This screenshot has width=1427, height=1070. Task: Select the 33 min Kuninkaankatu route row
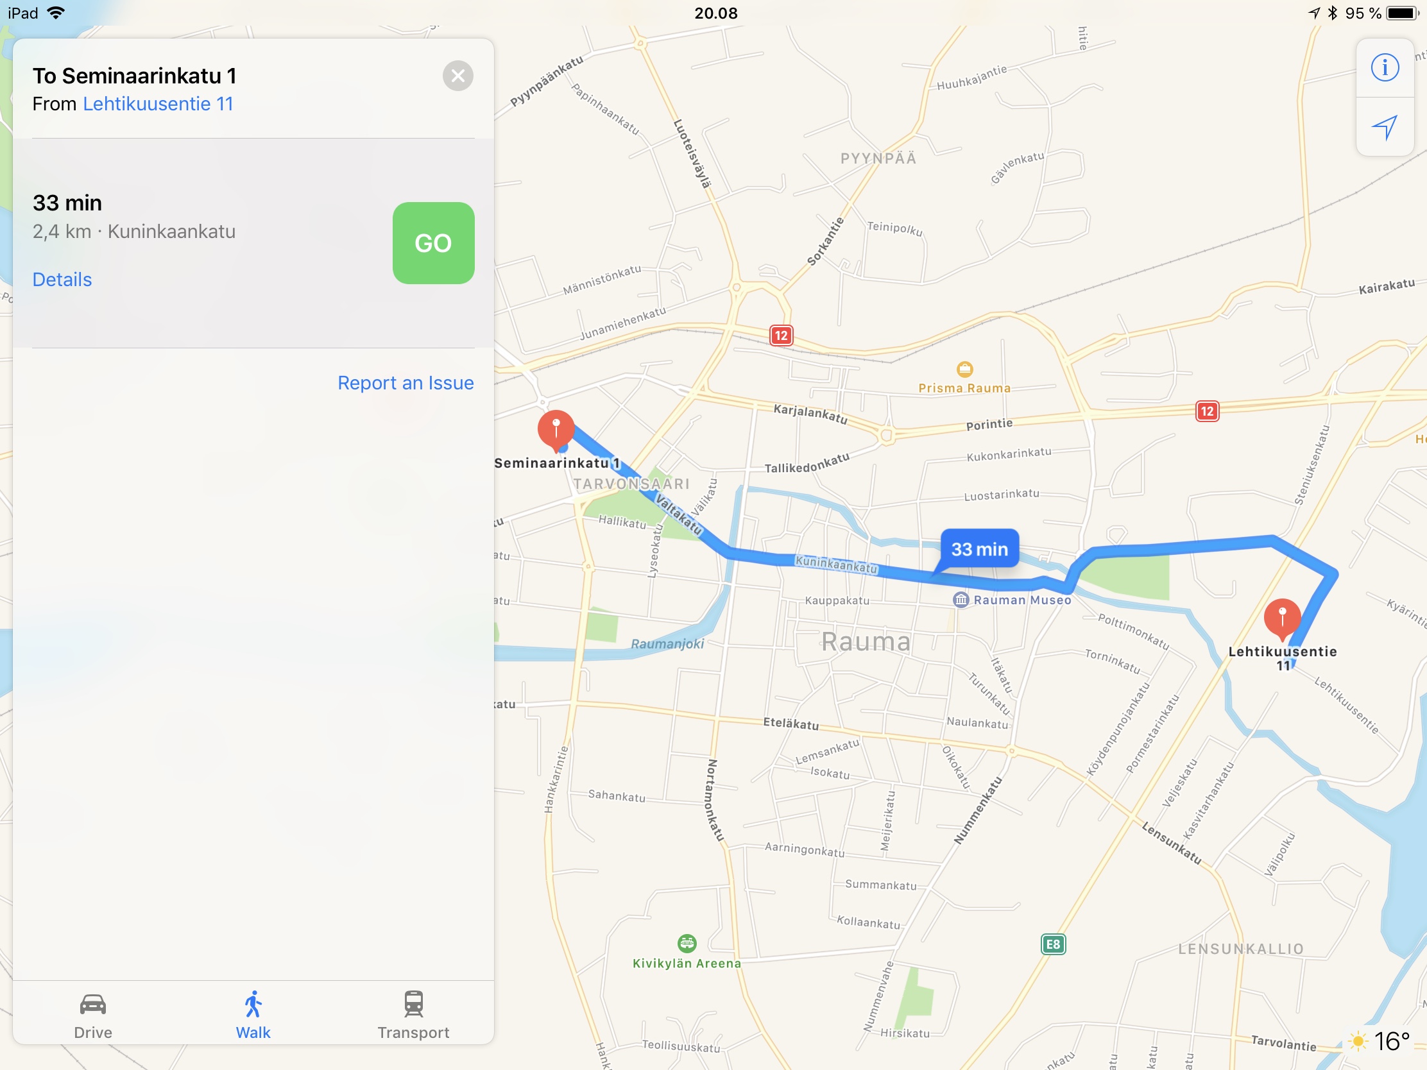pyautogui.click(x=253, y=243)
